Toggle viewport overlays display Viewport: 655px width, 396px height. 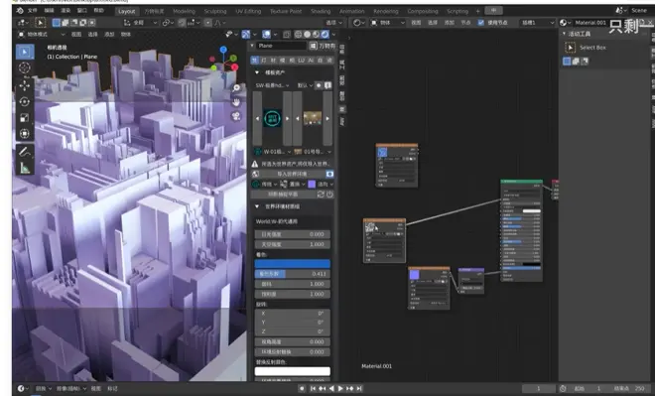tap(266, 35)
